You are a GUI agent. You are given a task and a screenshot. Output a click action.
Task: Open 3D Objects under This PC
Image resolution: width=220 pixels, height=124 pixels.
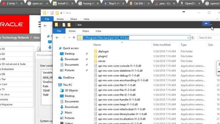pos(71,90)
